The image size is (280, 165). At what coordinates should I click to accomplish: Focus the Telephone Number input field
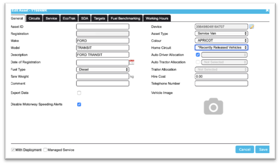(222, 84)
